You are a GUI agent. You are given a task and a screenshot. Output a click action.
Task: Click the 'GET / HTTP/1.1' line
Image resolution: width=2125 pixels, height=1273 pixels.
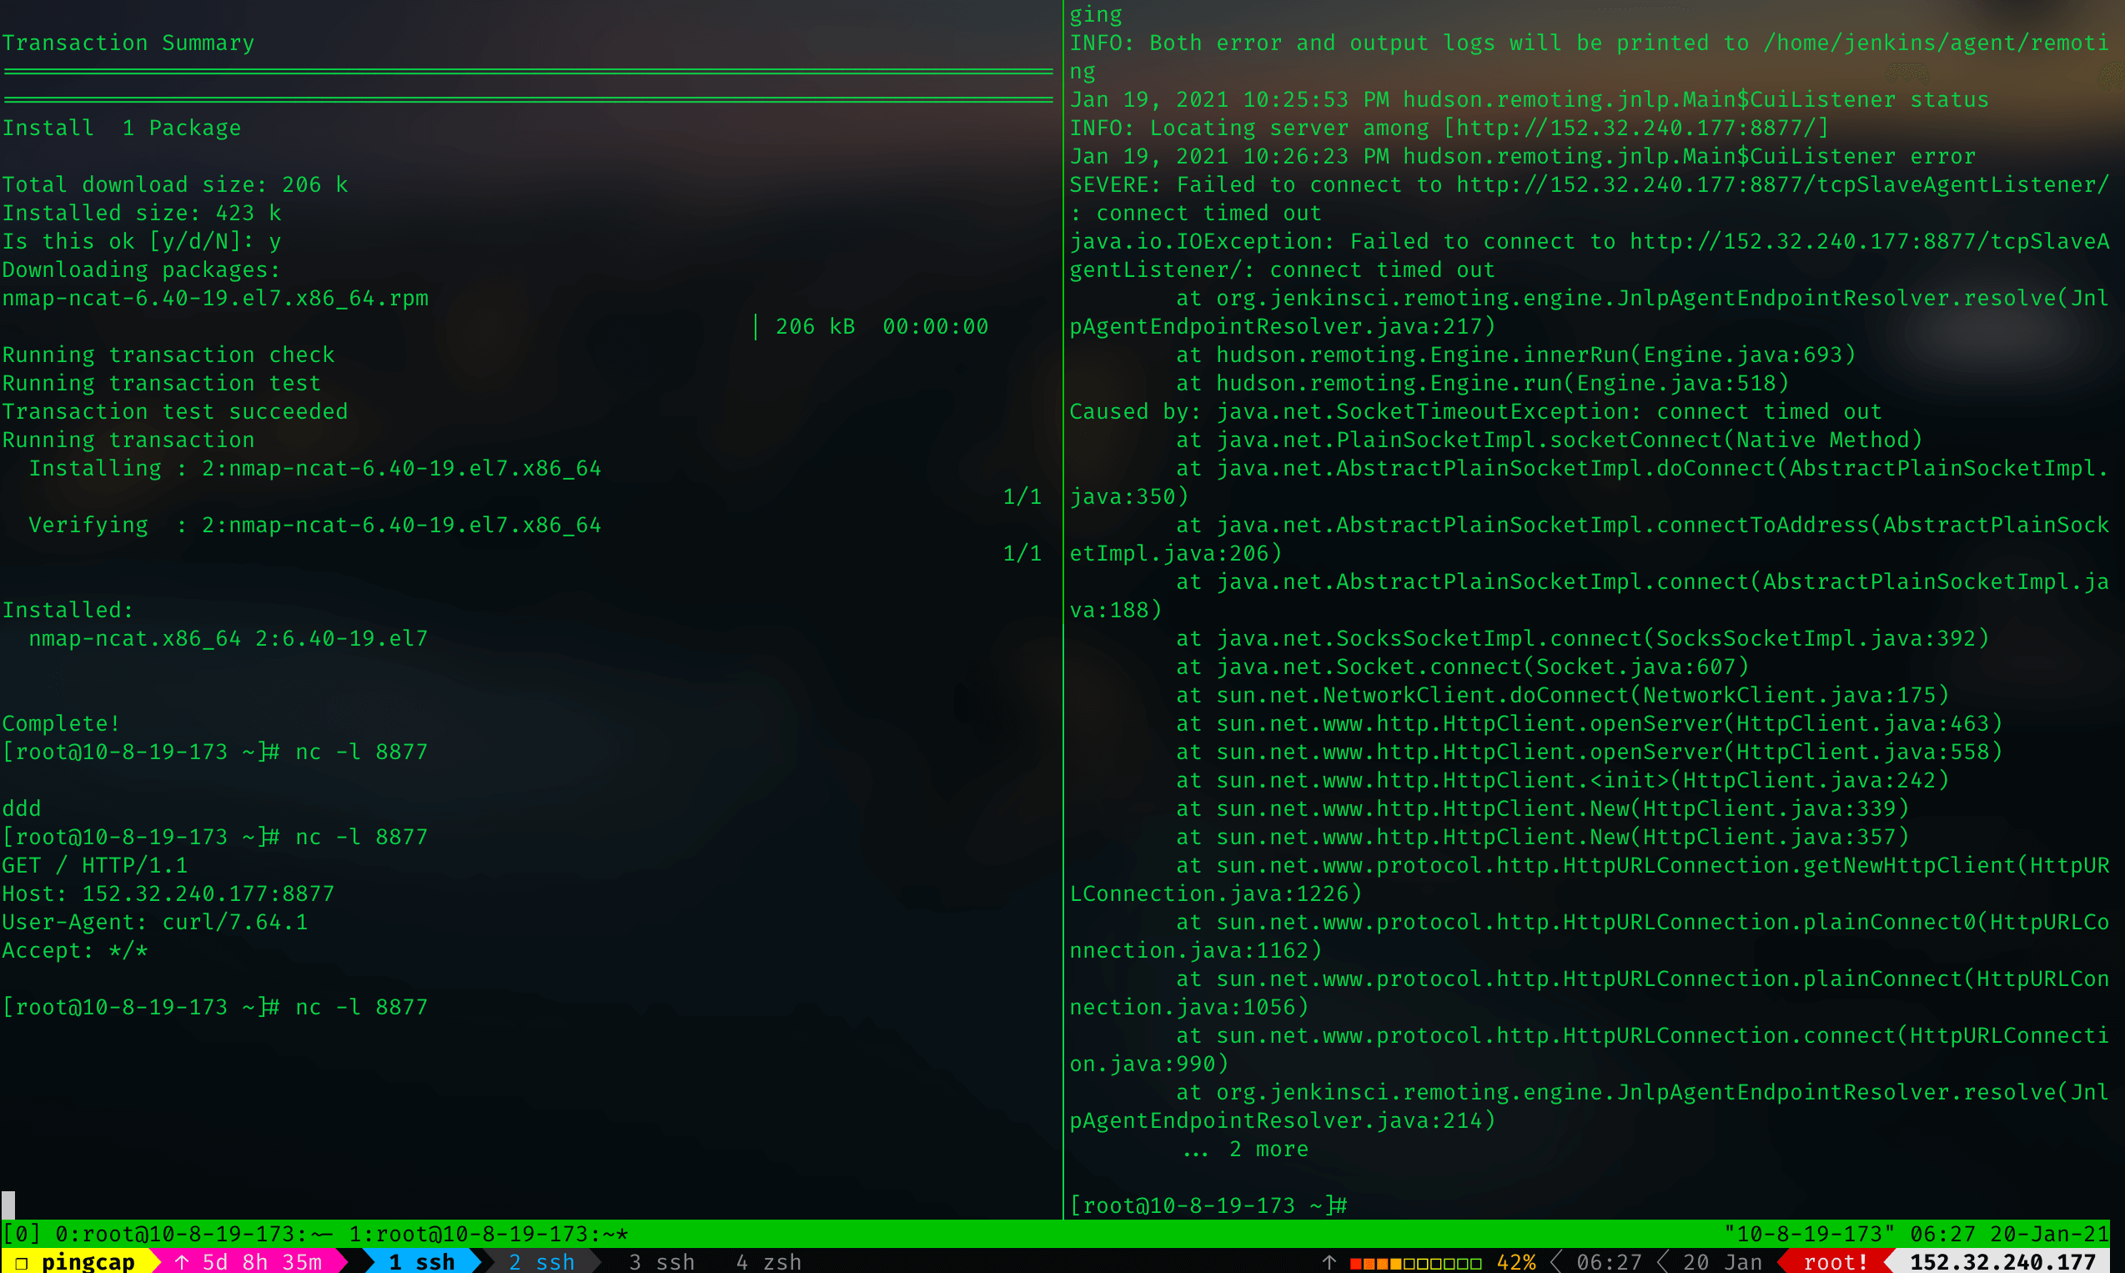(x=94, y=865)
